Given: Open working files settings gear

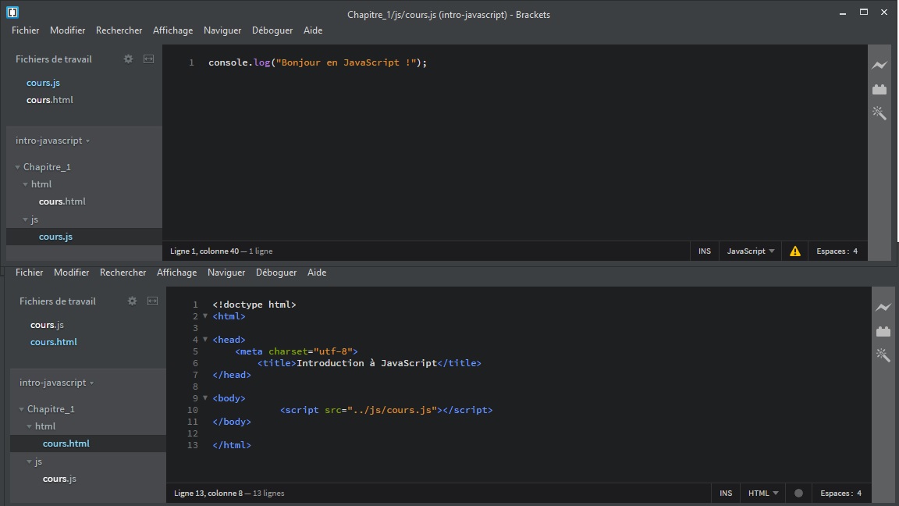Looking at the screenshot, I should [128, 59].
